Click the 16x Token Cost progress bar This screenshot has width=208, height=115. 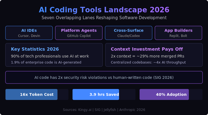point(37,94)
